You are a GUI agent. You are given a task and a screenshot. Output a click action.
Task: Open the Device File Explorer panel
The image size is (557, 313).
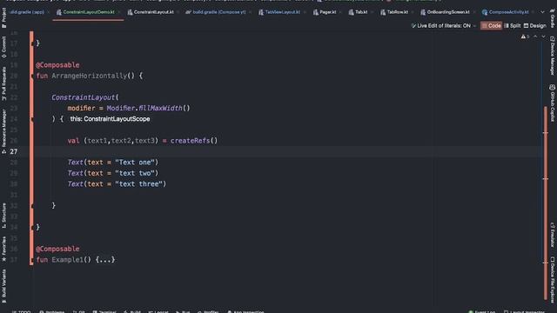pyautogui.click(x=553, y=280)
